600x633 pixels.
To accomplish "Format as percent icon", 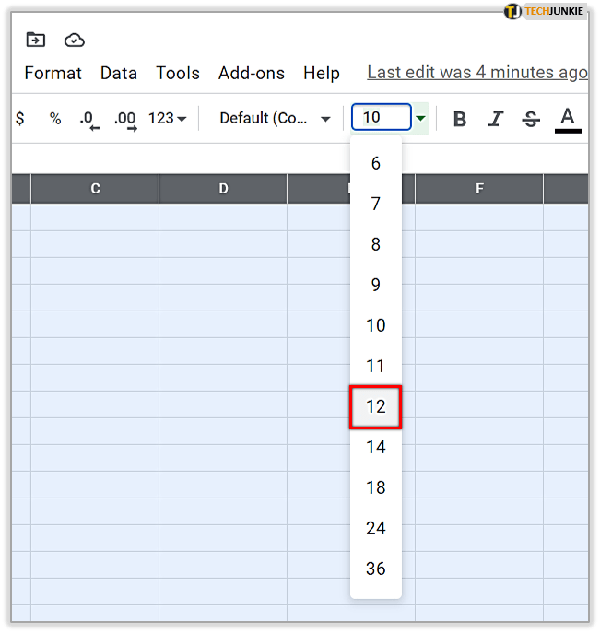I will point(55,119).
